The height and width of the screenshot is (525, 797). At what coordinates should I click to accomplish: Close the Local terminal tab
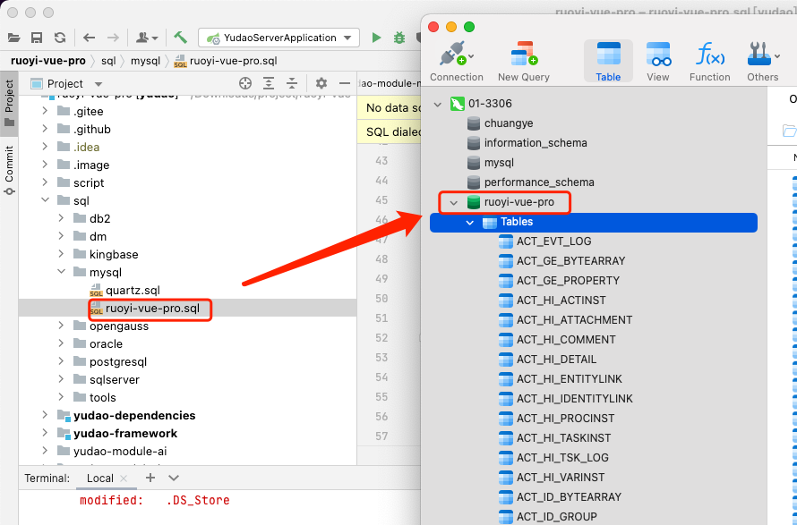point(124,478)
